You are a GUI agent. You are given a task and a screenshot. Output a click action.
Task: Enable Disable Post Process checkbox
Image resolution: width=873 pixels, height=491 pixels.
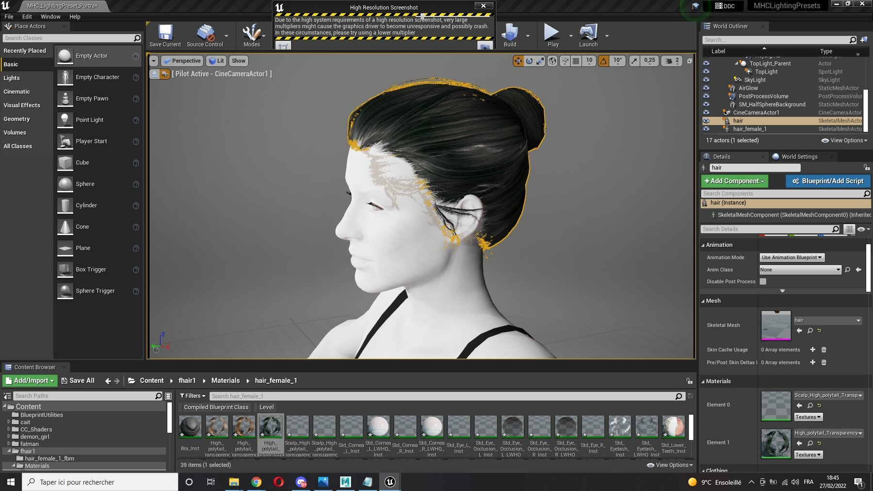click(763, 282)
